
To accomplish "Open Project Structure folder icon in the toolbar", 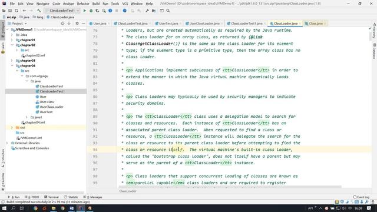I will tap(154, 11).
